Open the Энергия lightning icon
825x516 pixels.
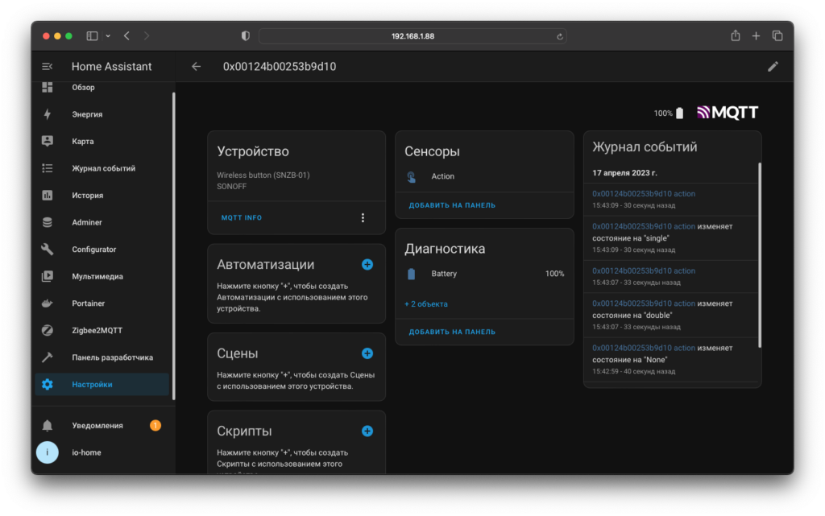48,114
